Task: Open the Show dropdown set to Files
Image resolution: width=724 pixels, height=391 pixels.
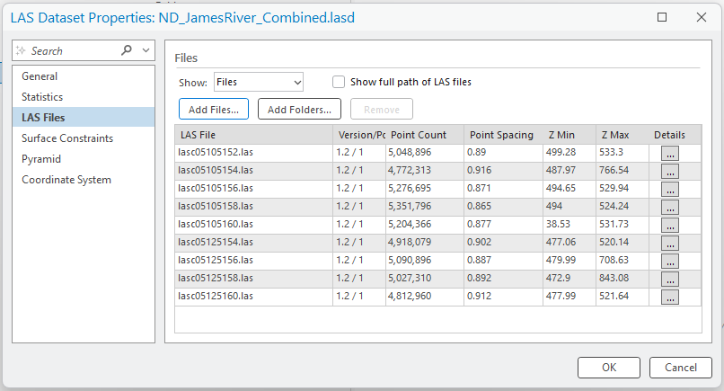Action: pos(259,83)
